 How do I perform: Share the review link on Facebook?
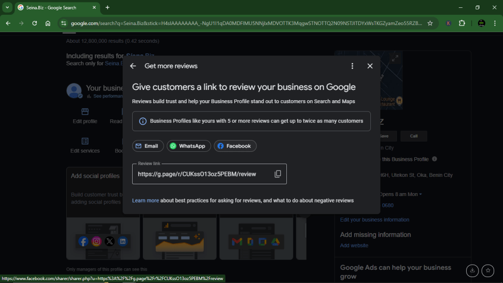tap(235, 145)
